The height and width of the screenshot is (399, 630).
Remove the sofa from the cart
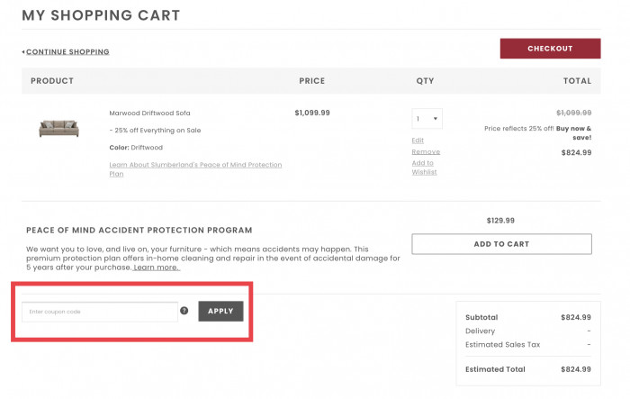(x=426, y=152)
